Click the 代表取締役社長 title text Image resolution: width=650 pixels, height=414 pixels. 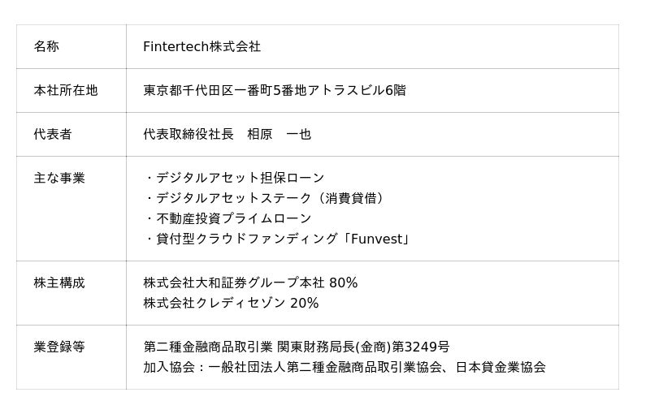click(188, 135)
